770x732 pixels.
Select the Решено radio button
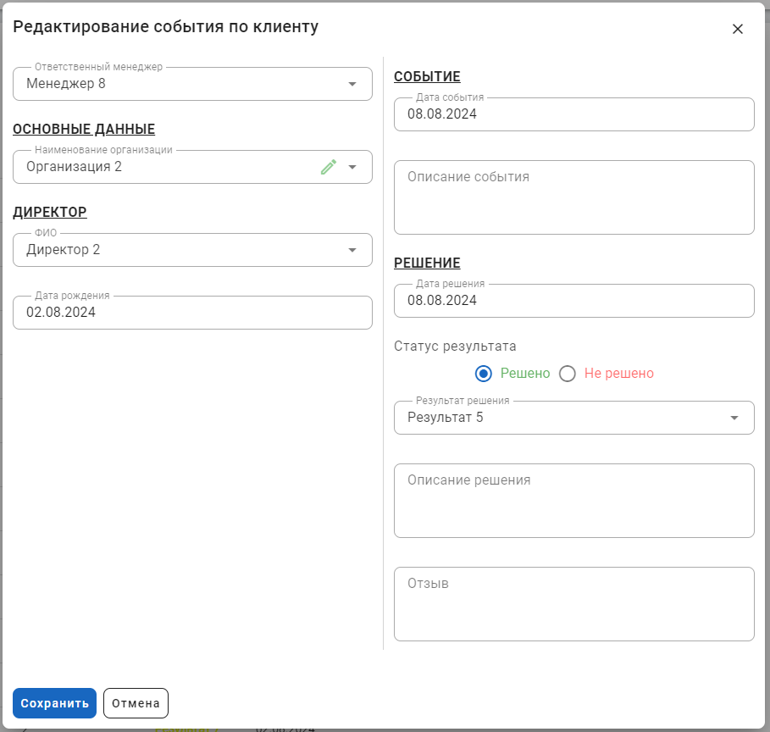pyautogui.click(x=483, y=374)
